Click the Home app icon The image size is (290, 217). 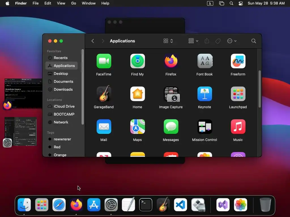click(137, 94)
